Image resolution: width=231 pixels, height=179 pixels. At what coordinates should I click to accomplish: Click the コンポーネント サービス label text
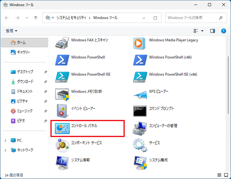(x=87, y=143)
